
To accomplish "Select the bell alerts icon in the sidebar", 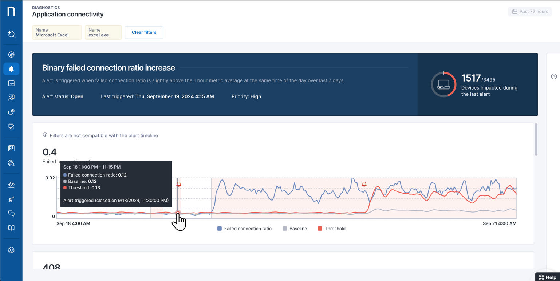I will point(11,69).
